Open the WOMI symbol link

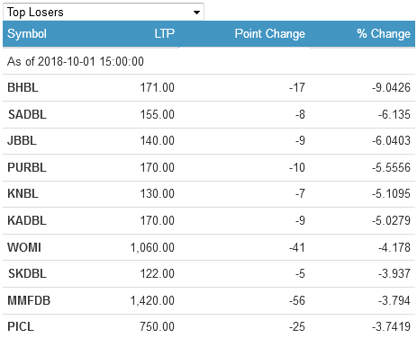(x=24, y=247)
